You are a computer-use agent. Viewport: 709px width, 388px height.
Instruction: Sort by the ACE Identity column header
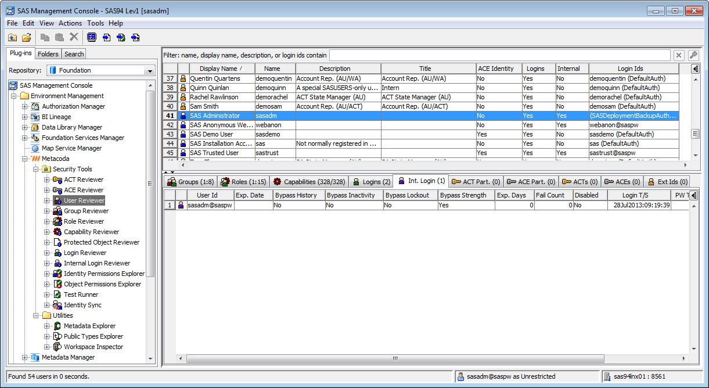click(x=499, y=69)
